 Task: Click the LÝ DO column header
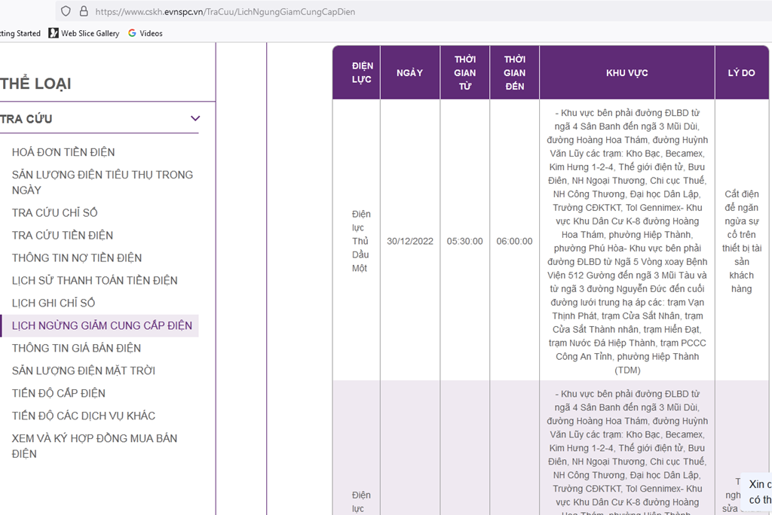[x=742, y=73]
